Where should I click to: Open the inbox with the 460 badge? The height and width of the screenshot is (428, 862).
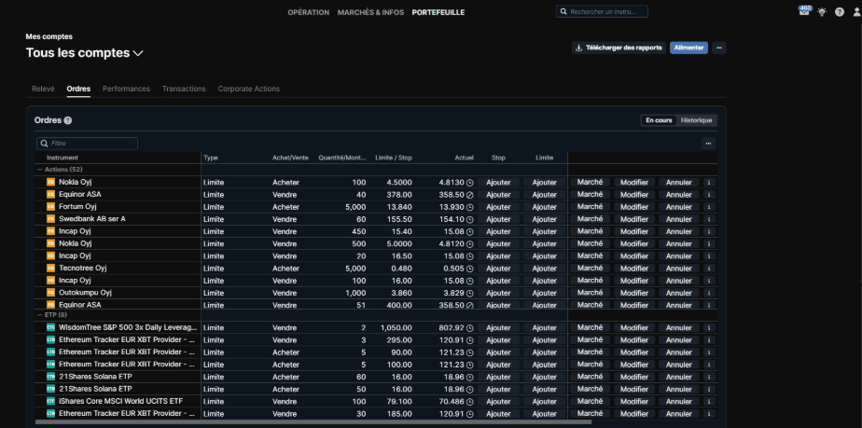(x=805, y=11)
